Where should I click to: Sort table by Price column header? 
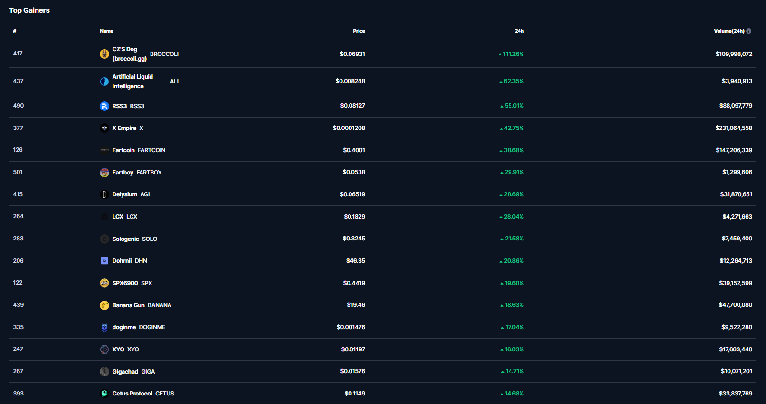pyautogui.click(x=359, y=31)
